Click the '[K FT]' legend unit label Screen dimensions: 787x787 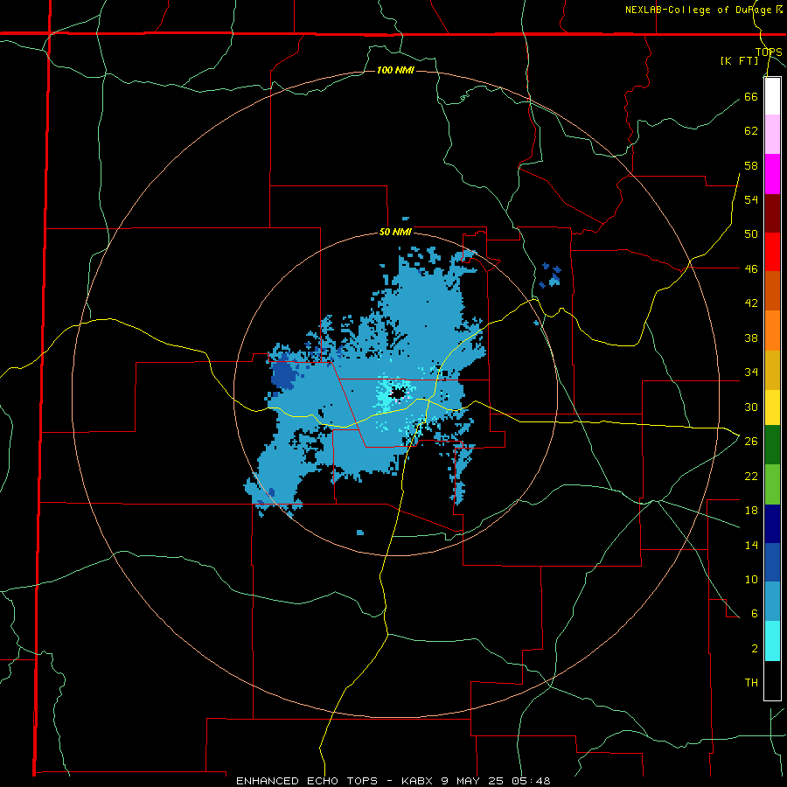(x=740, y=60)
